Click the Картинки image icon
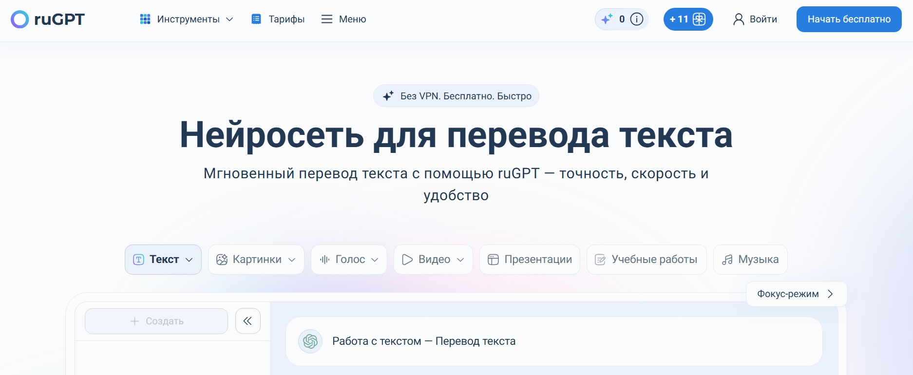This screenshot has width=913, height=375. click(222, 260)
